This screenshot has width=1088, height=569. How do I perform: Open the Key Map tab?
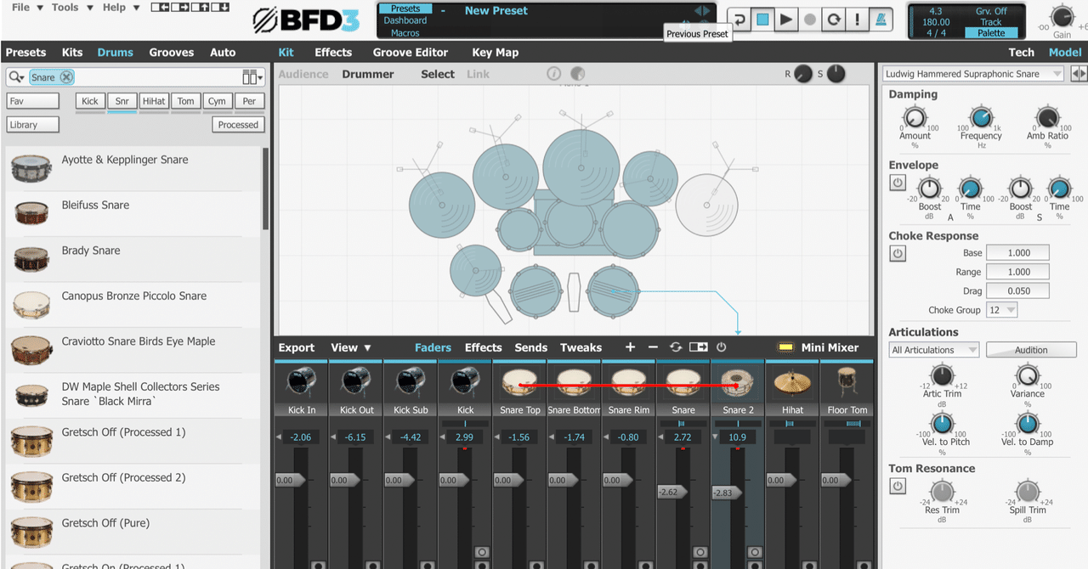tap(496, 53)
